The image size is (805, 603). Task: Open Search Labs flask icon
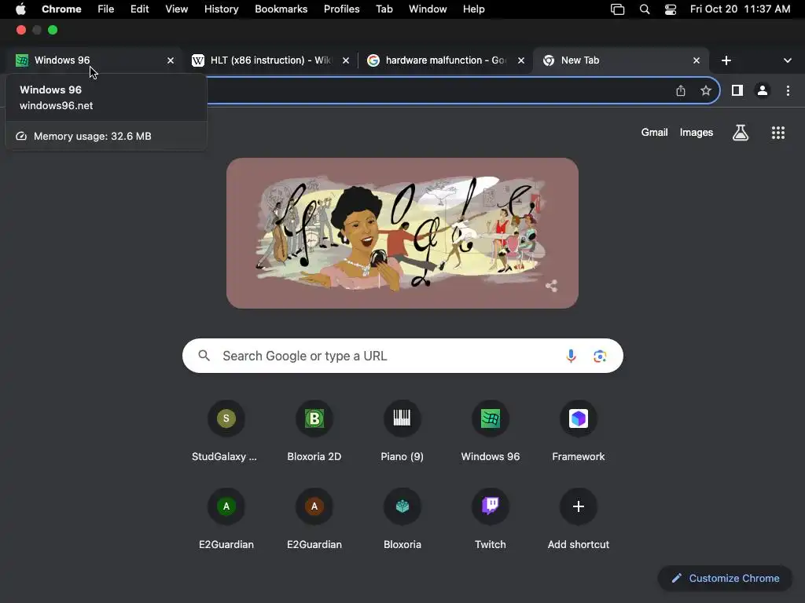click(x=741, y=133)
